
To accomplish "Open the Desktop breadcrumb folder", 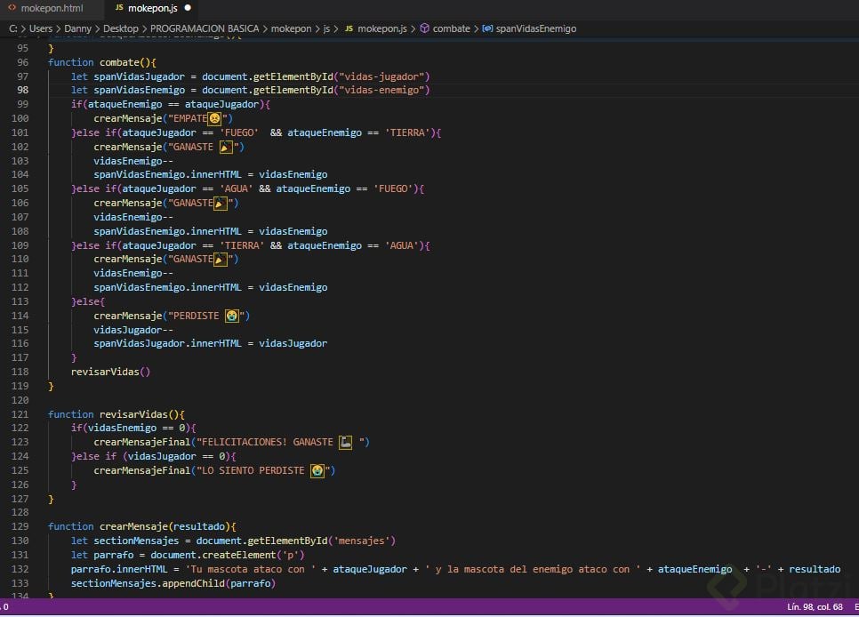I will (121, 28).
